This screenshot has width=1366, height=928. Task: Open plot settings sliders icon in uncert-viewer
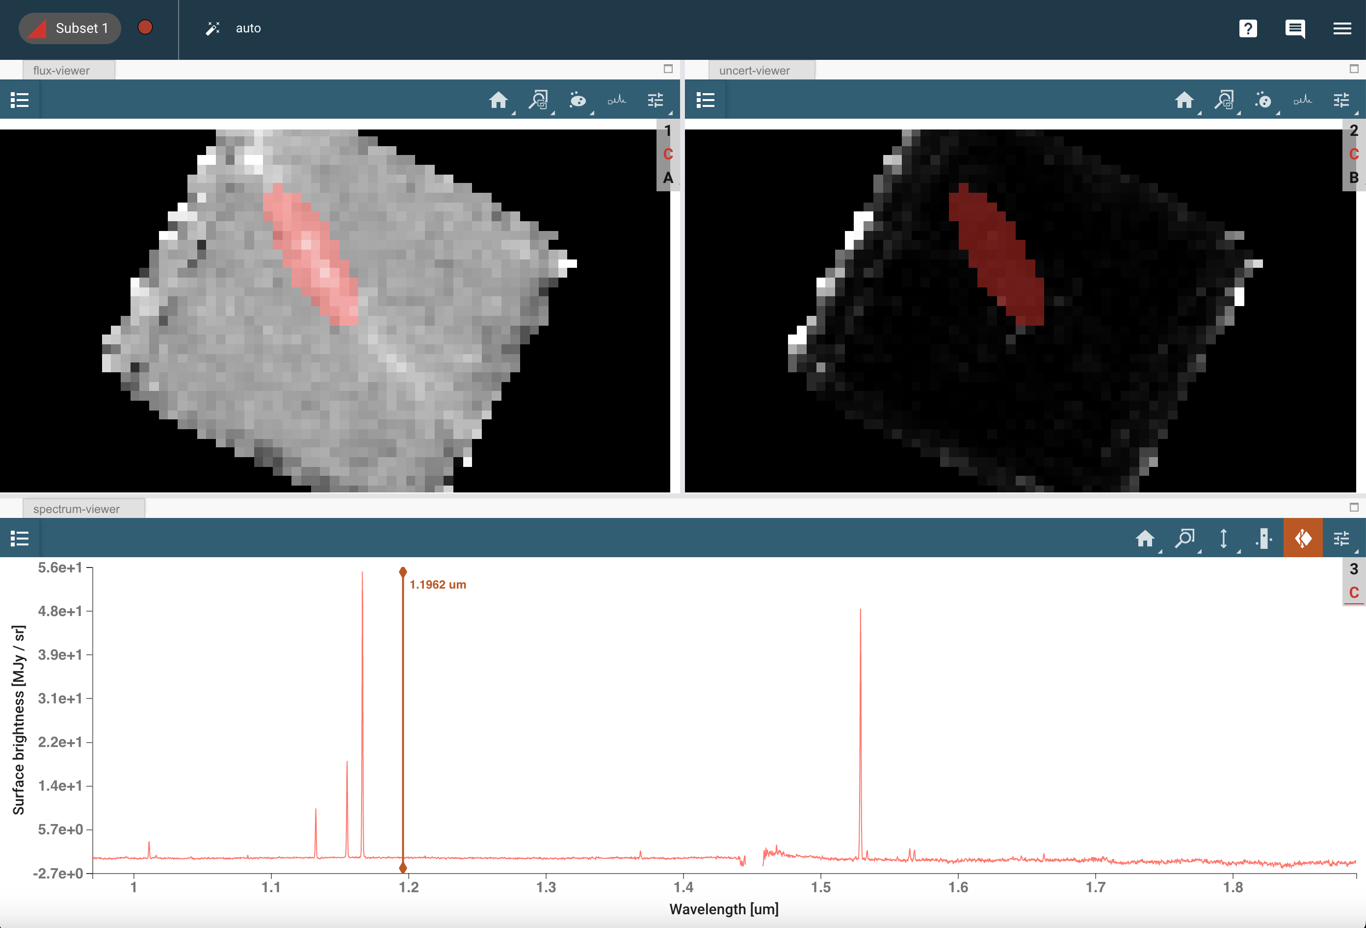(1342, 100)
